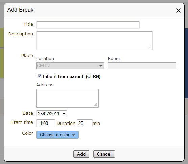Open the Choose a color picker
The height and width of the screenshot is (164, 188).
(57, 135)
